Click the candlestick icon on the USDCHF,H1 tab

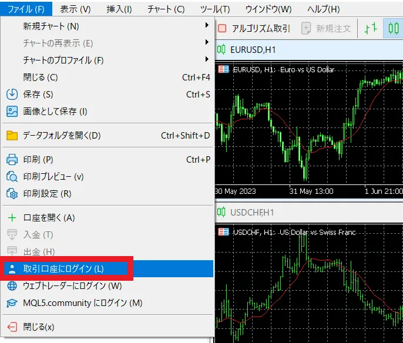point(221,212)
